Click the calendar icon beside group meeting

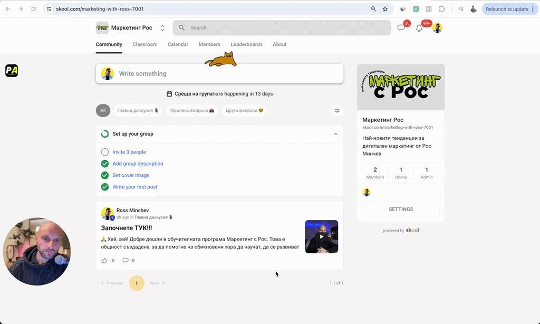(169, 94)
